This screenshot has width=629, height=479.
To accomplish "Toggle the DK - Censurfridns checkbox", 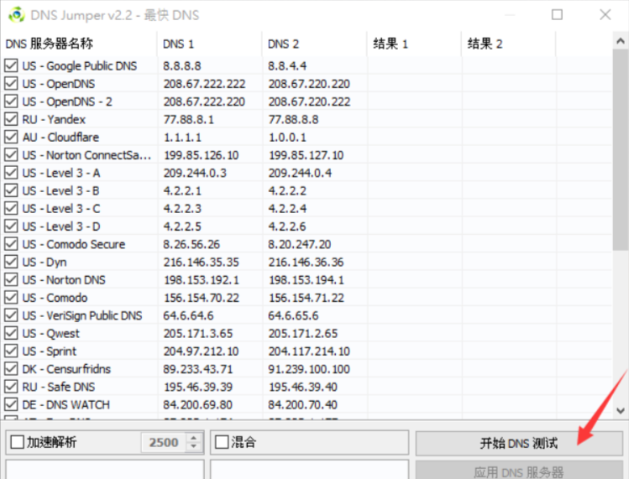I will coord(11,369).
